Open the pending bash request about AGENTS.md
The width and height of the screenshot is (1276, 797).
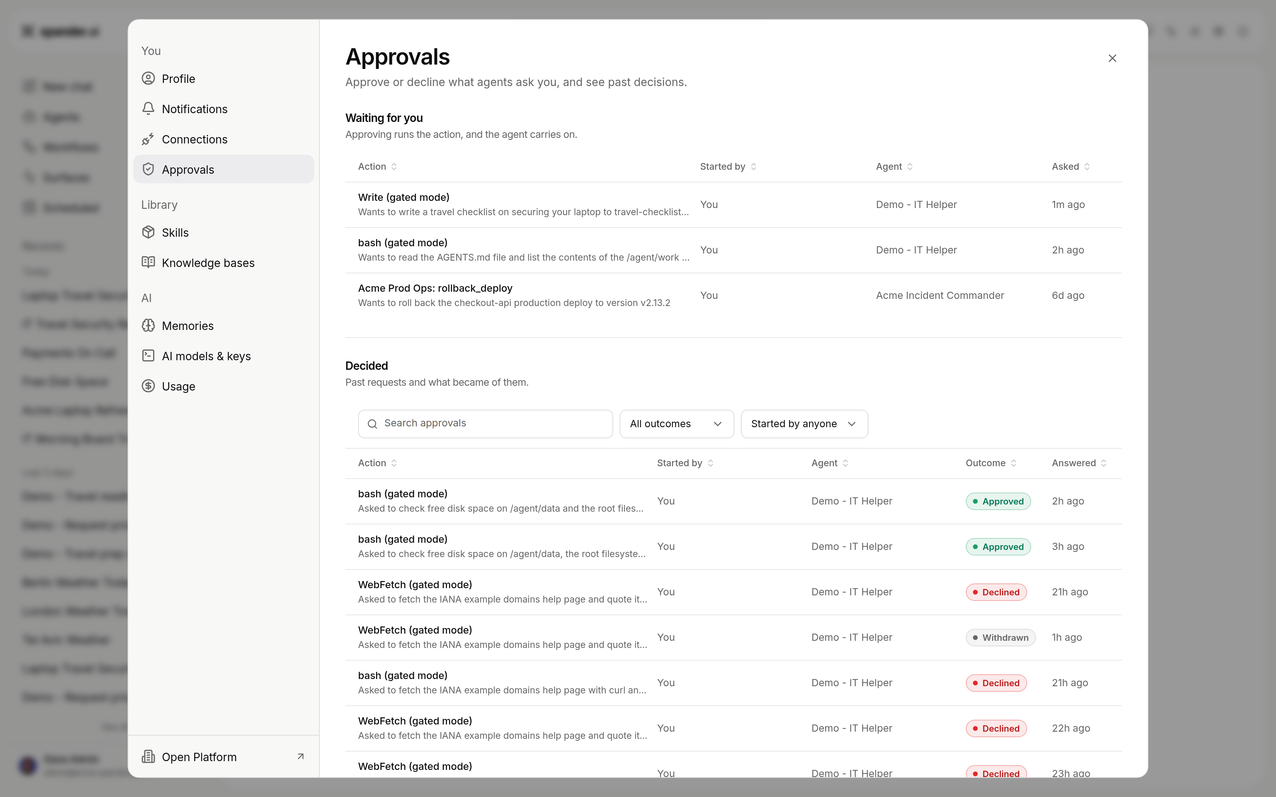733,250
